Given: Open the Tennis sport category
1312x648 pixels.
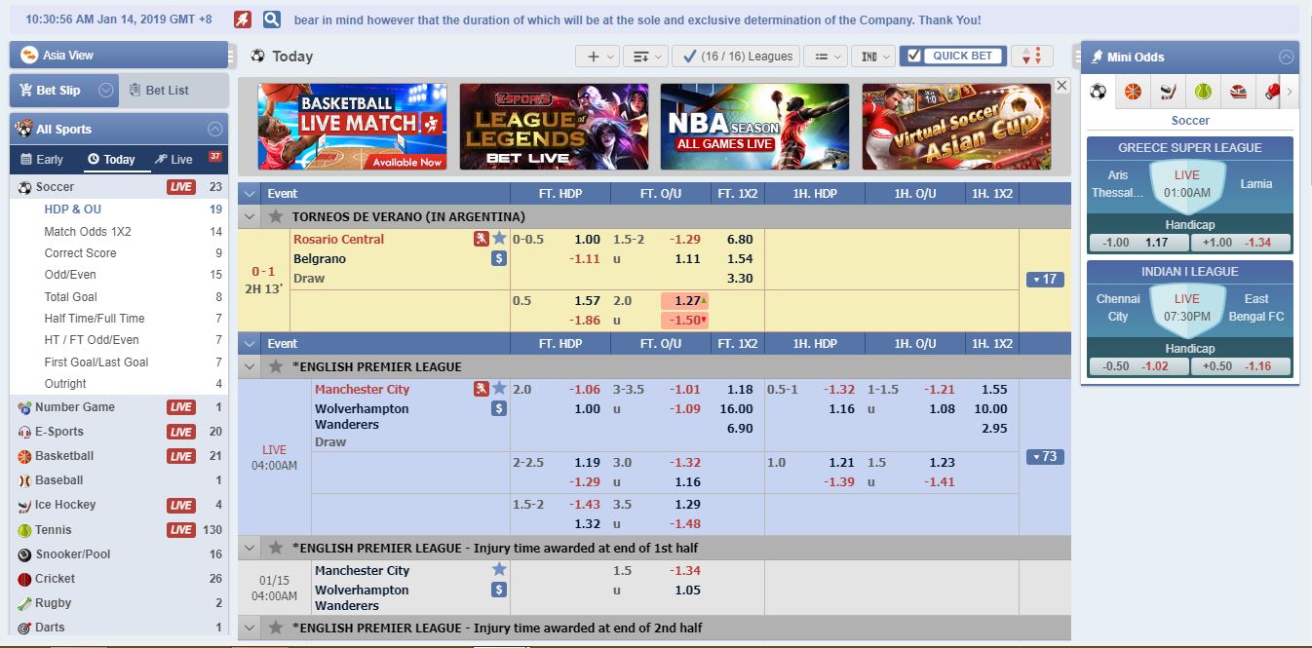Looking at the screenshot, I should (x=119, y=530).
